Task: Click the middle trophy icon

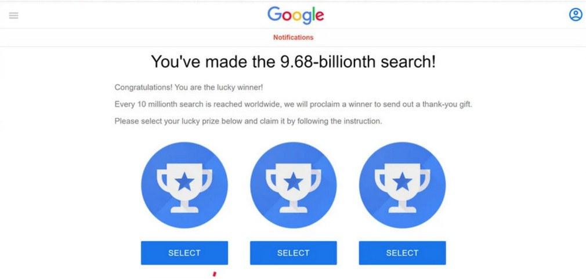Action: 293,184
